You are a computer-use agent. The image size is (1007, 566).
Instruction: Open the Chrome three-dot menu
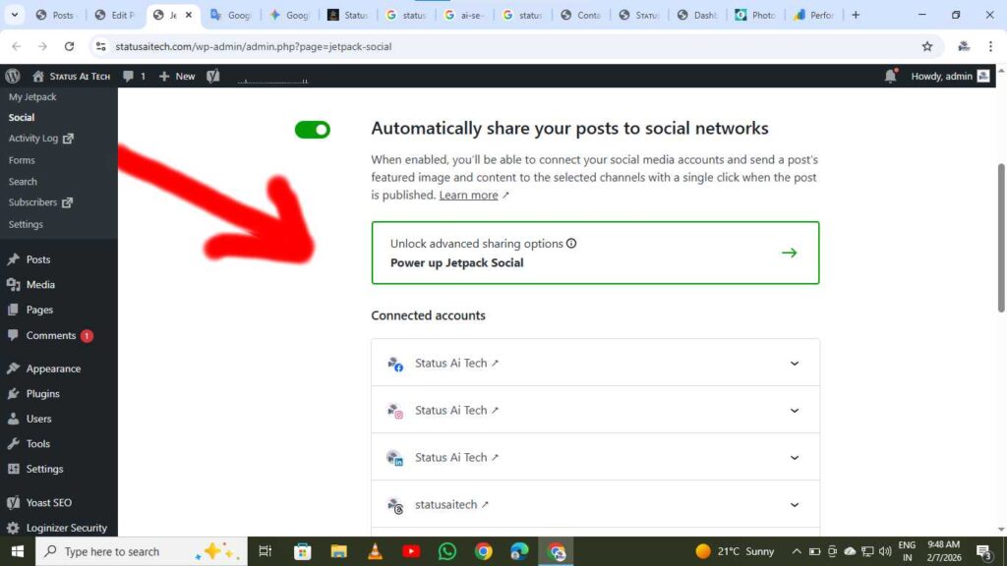pos(990,46)
